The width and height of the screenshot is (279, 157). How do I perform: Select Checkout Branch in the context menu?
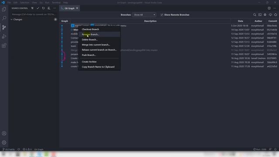point(99,29)
